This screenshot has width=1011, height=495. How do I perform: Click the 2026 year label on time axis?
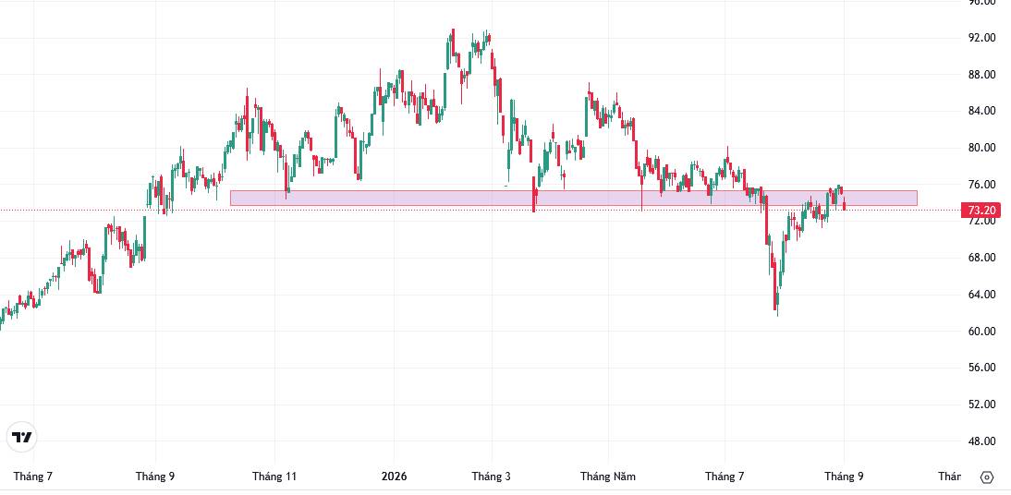(x=394, y=477)
